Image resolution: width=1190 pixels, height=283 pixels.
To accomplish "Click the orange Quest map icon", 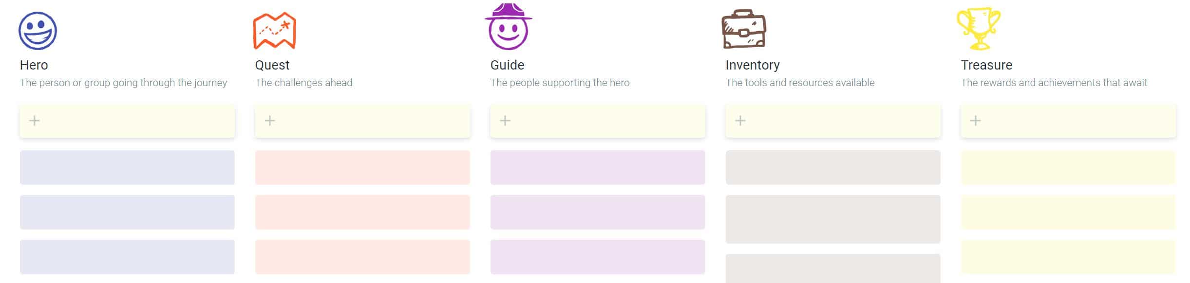I will pyautogui.click(x=275, y=31).
